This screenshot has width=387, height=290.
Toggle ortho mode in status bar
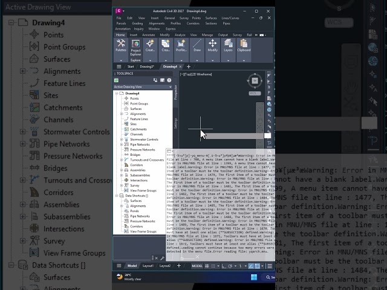tap(224, 266)
